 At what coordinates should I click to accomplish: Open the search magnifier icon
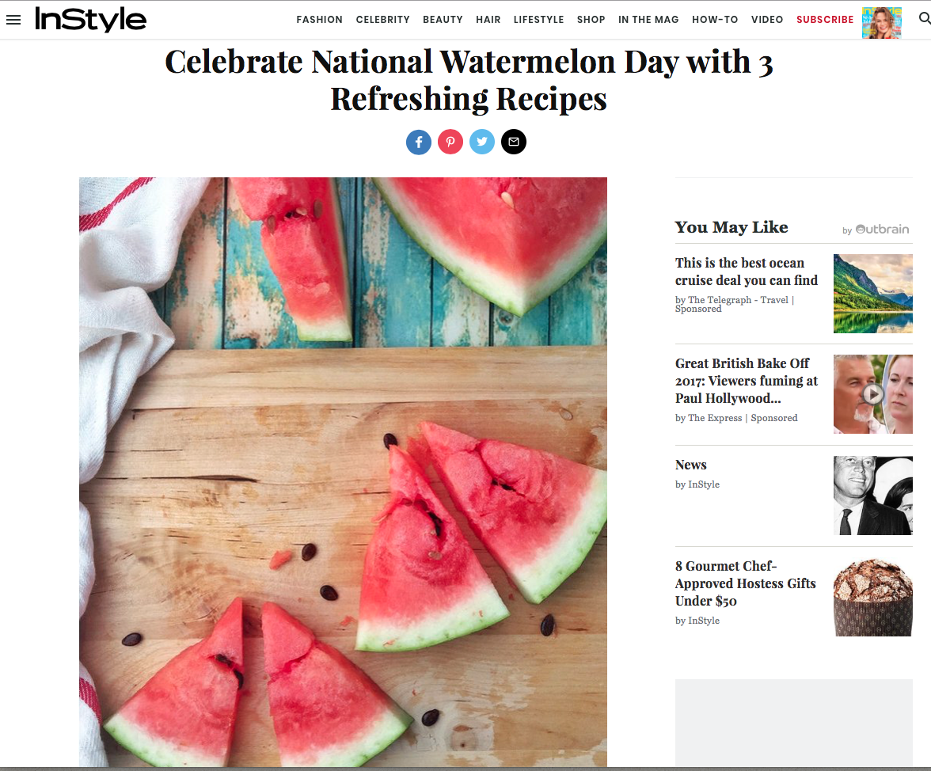924,19
